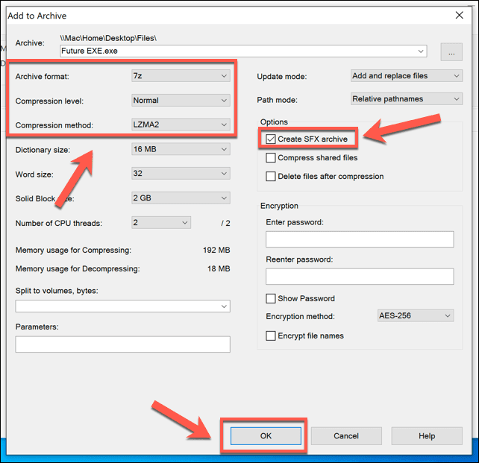This screenshot has width=479, height=463.
Task: Click the Cancel button
Action: coord(346,436)
